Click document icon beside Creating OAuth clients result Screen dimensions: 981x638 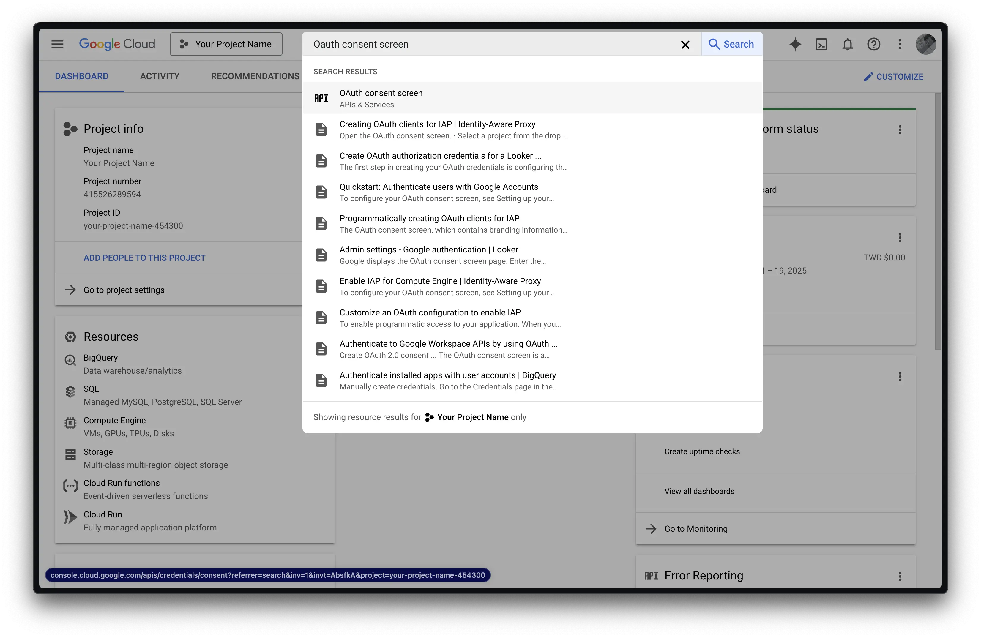[321, 130]
